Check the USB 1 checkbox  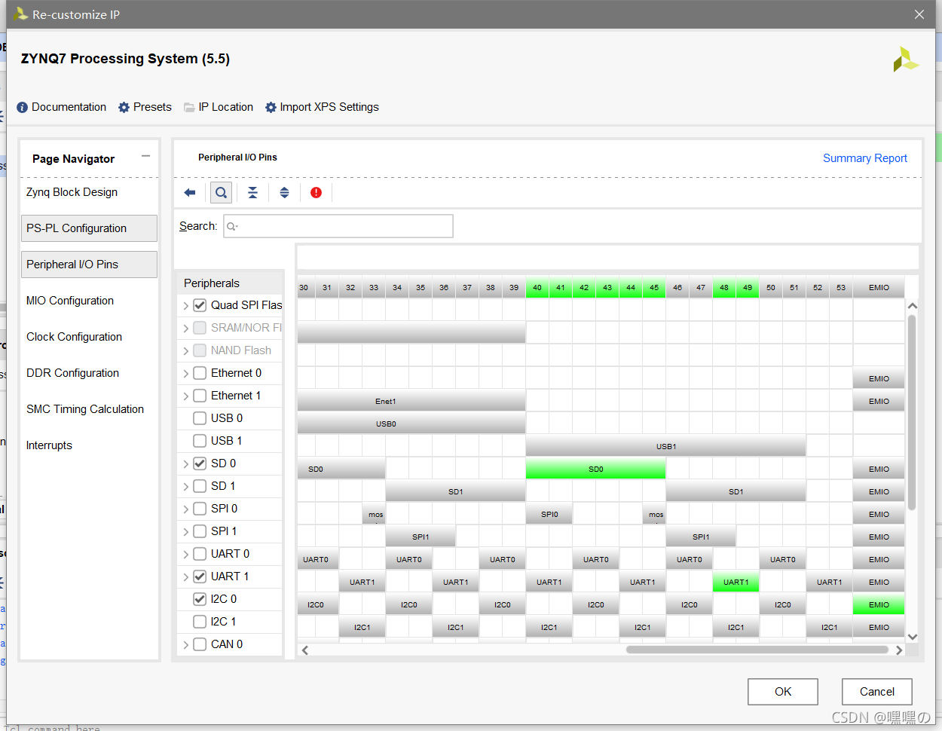pyautogui.click(x=200, y=441)
